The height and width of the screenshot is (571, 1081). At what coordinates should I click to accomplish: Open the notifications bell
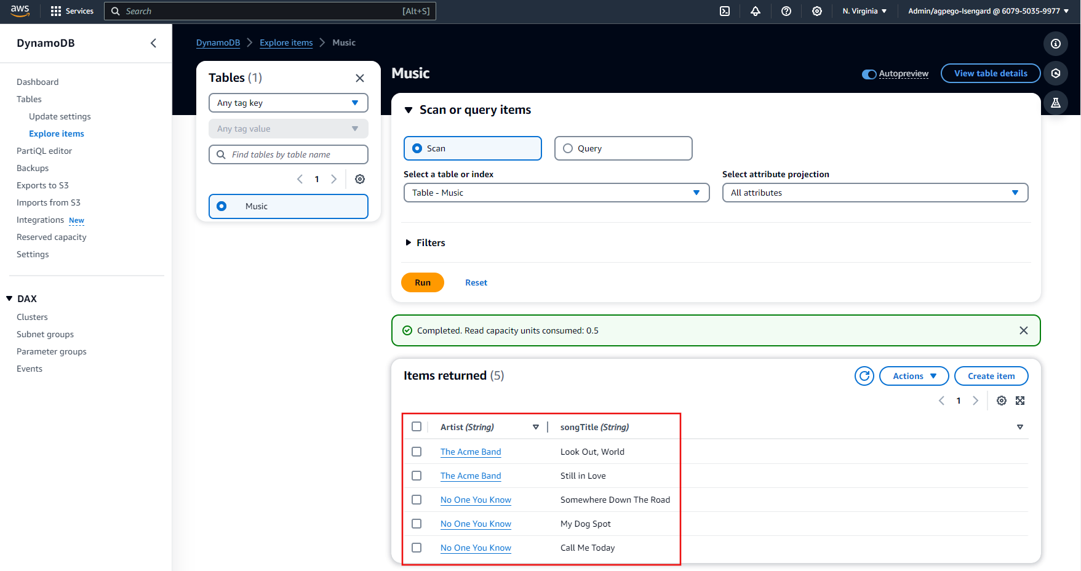point(756,11)
